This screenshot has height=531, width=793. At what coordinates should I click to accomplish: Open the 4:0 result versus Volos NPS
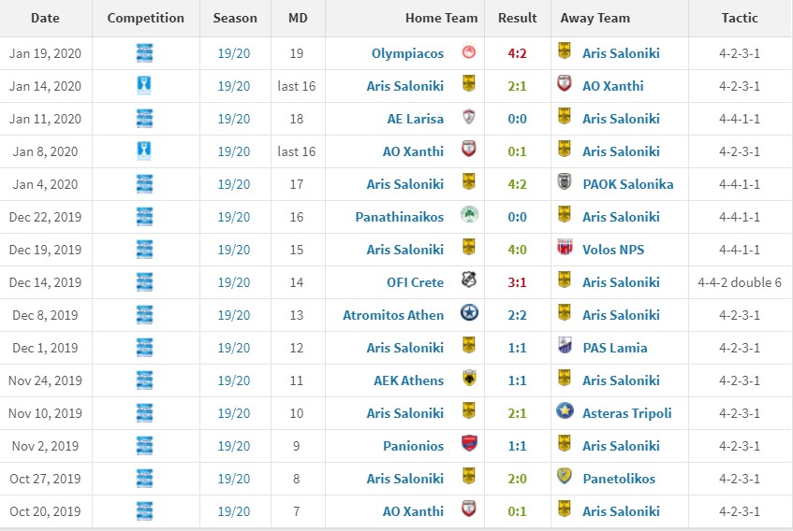point(517,250)
